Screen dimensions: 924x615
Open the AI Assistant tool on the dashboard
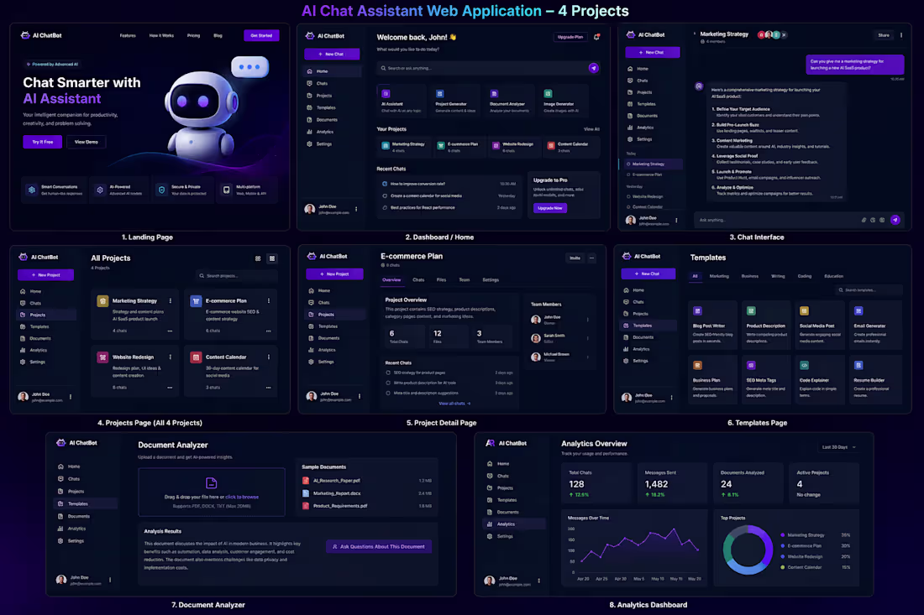coord(385,94)
